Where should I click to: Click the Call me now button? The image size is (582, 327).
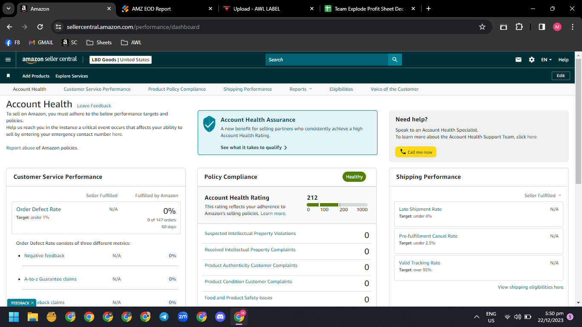(x=416, y=152)
